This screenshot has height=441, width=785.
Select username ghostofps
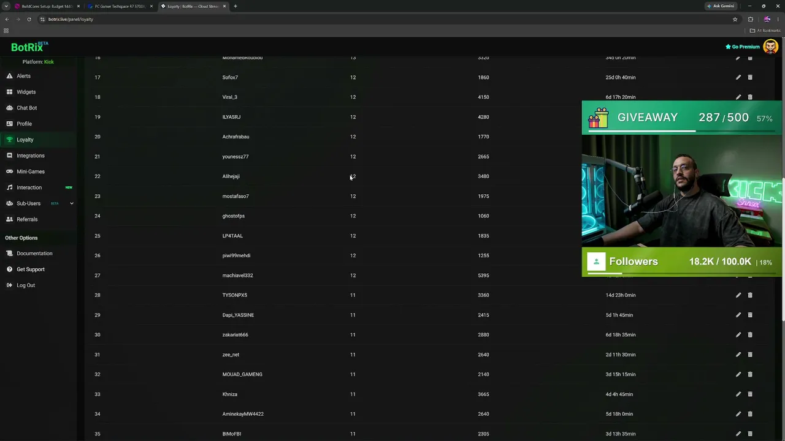(234, 216)
